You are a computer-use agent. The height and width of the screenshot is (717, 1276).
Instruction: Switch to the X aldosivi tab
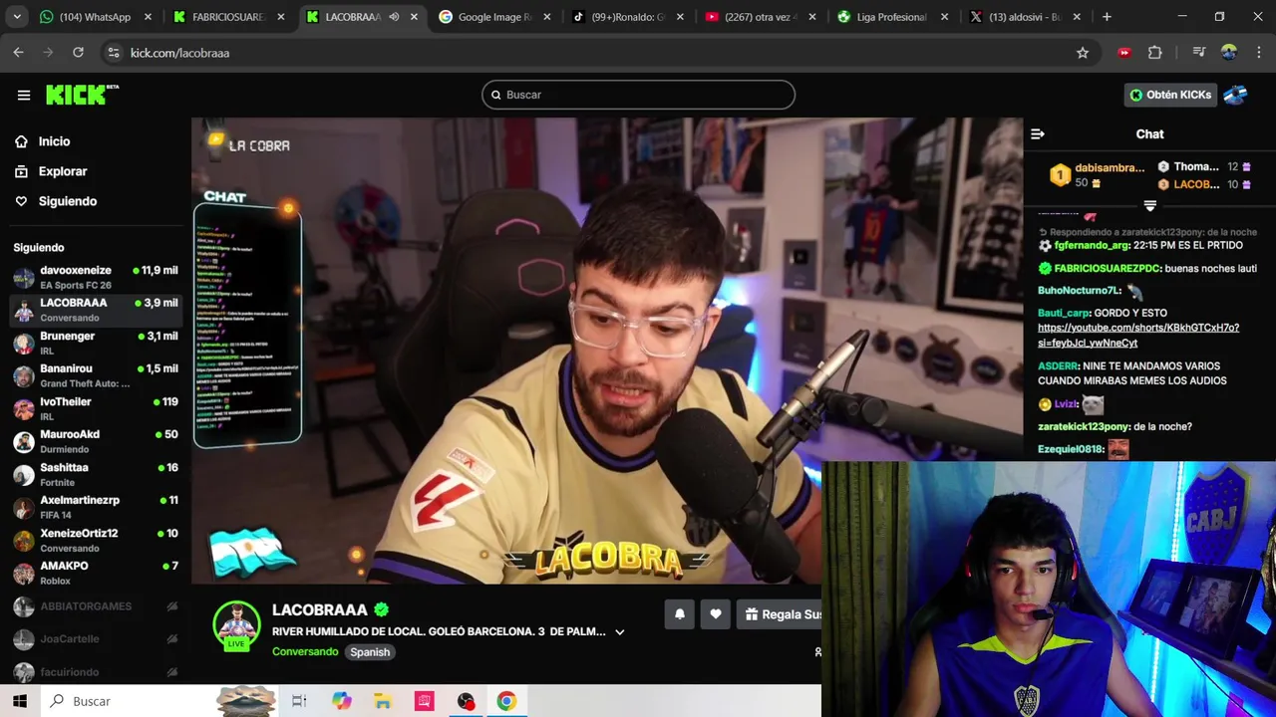[1025, 17]
